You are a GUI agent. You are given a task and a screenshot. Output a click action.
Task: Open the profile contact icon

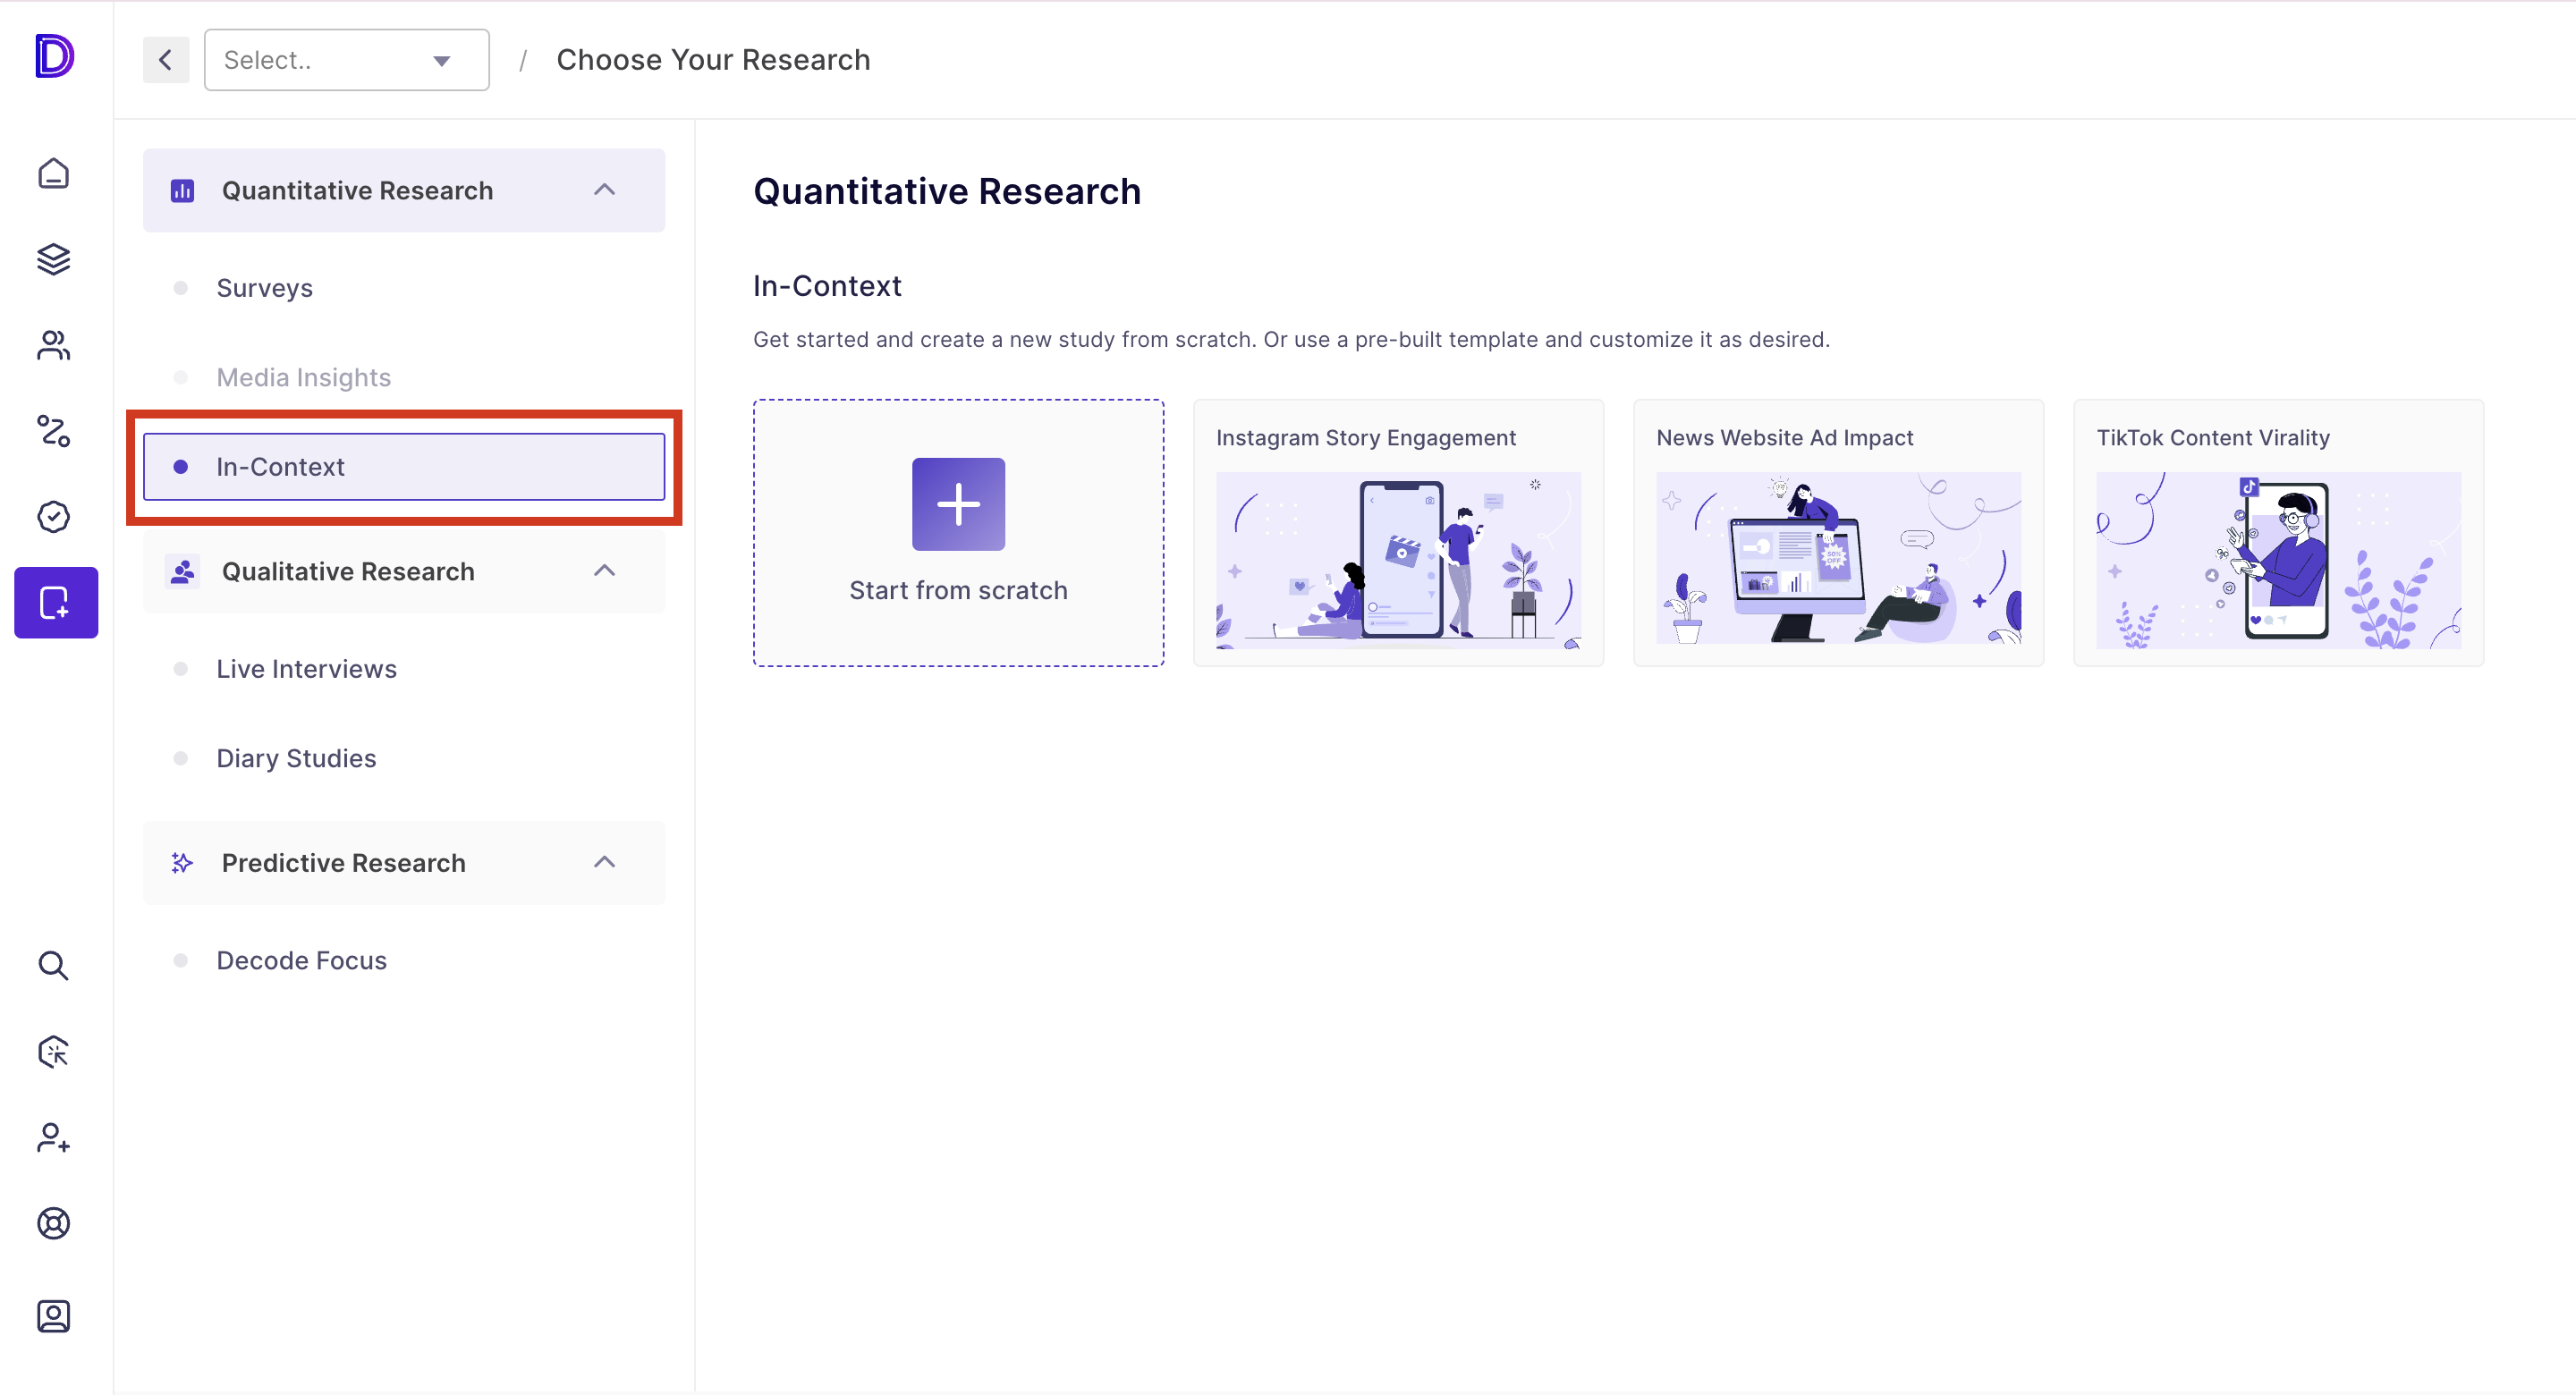53,1315
